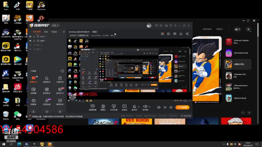The width and height of the screenshot is (262, 147).
Task: Click the share icon in stream header
Action: click(x=187, y=34)
